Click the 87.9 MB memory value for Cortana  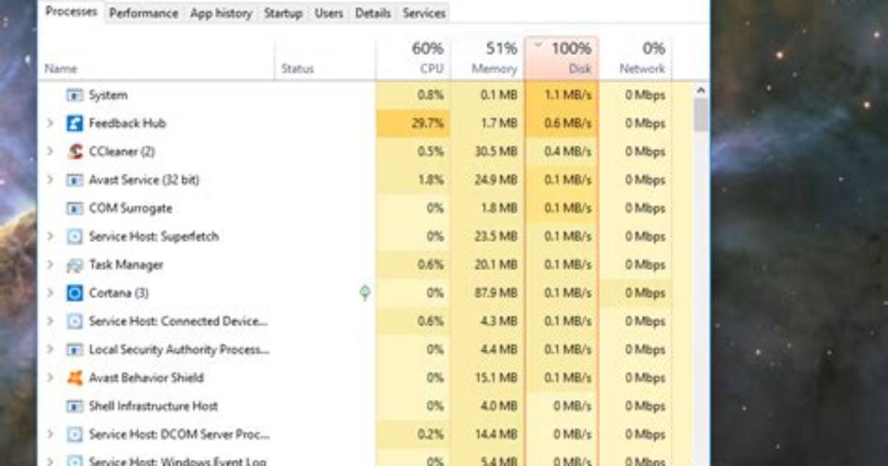pyautogui.click(x=496, y=293)
